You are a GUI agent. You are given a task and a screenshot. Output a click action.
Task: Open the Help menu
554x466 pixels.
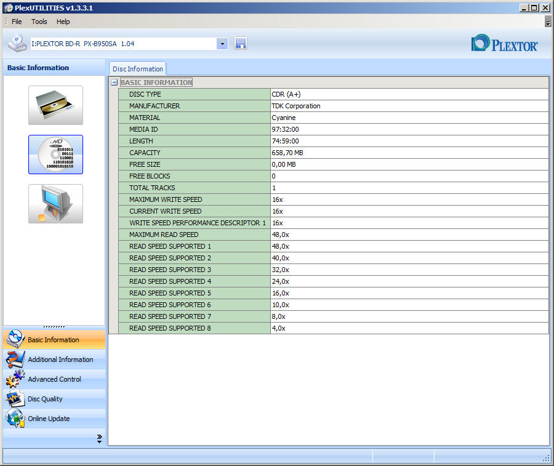pos(63,22)
